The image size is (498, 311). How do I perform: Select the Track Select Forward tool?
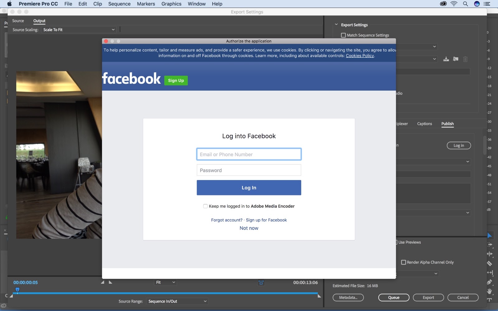(x=490, y=245)
